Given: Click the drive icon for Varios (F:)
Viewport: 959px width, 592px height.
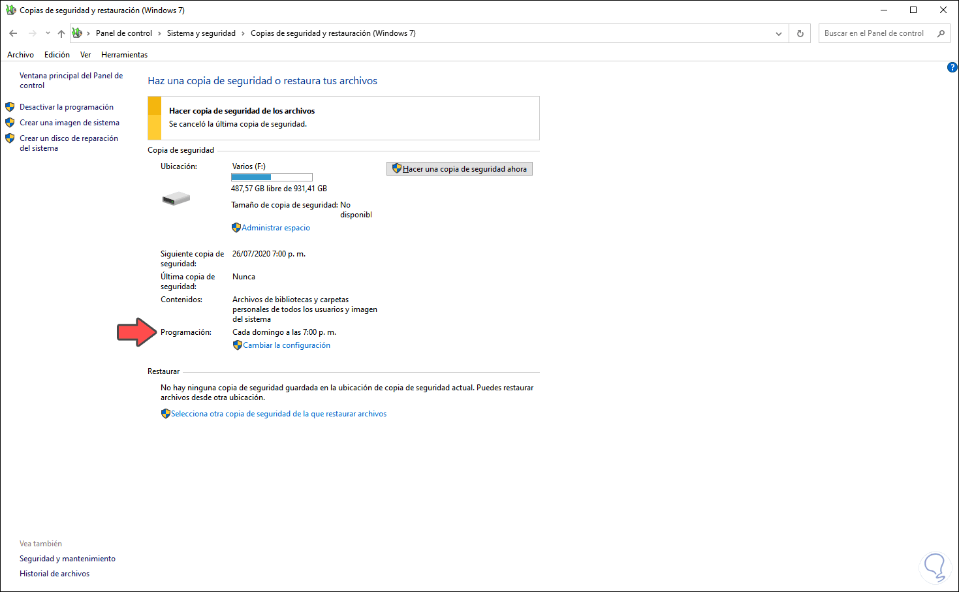Looking at the screenshot, I should [176, 198].
